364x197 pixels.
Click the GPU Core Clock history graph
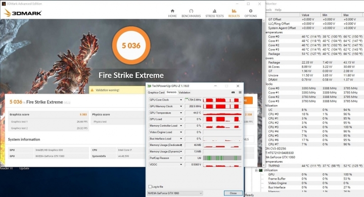222,100
